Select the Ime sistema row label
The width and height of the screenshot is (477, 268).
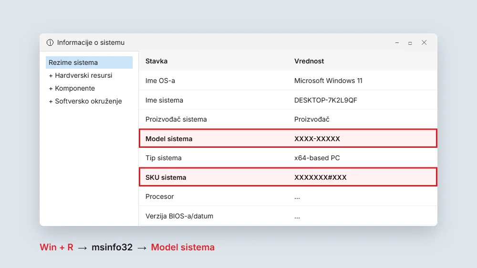coord(164,100)
